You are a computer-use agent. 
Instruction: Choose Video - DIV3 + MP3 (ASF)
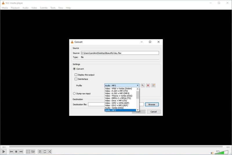pos(117,105)
